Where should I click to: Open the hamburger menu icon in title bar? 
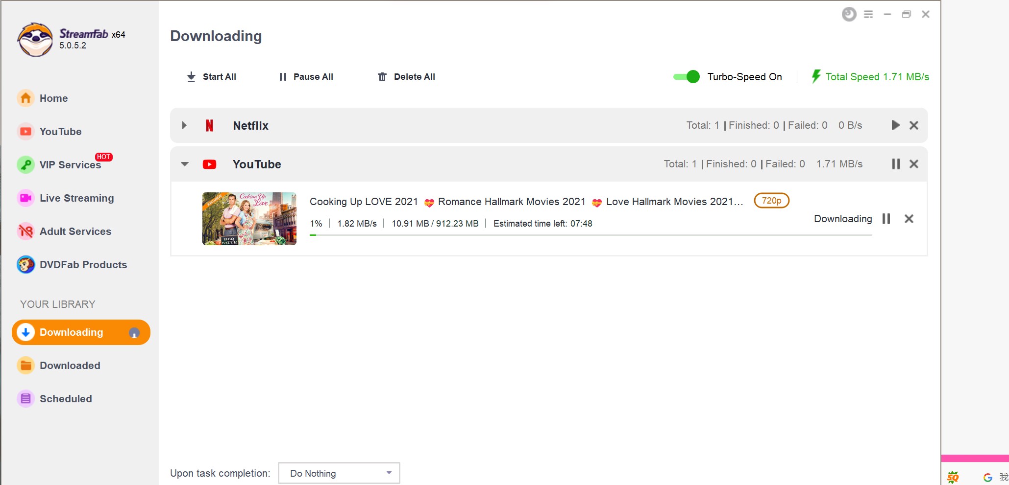(868, 14)
